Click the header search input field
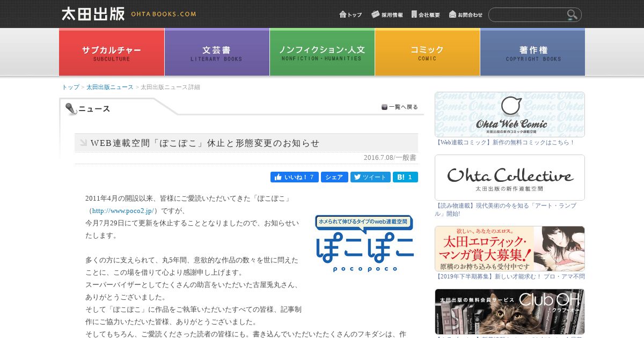644x338 pixels. coord(528,14)
